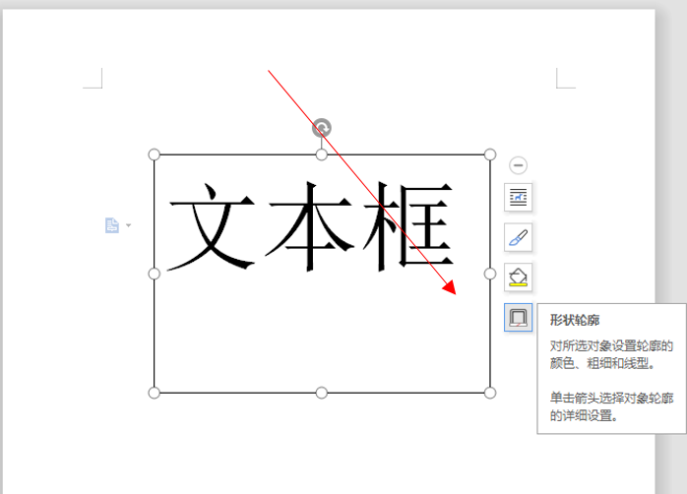Click the bottom-middle resize handle
This screenshot has height=494, width=687.
(322, 393)
